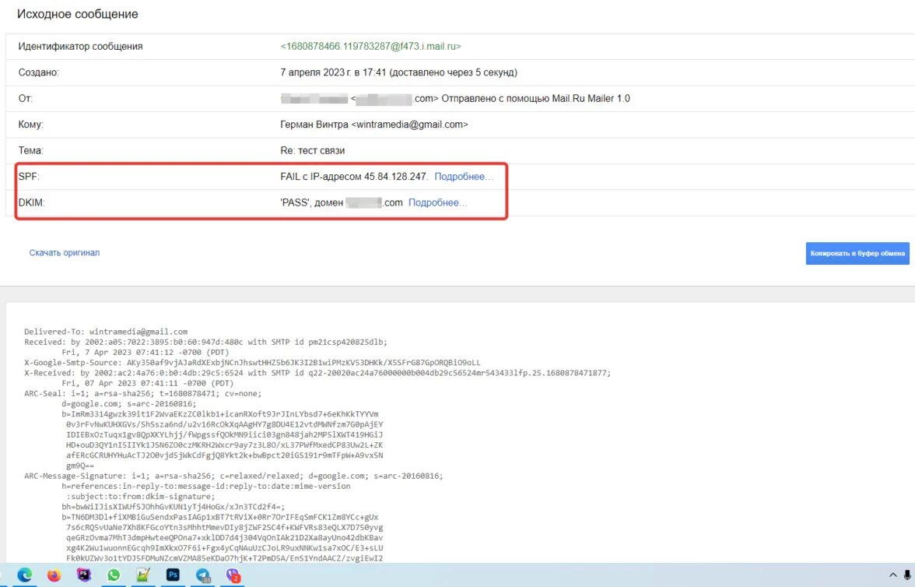Click the 'DKIM:' row label
The width and height of the screenshot is (915, 587).
(31, 202)
